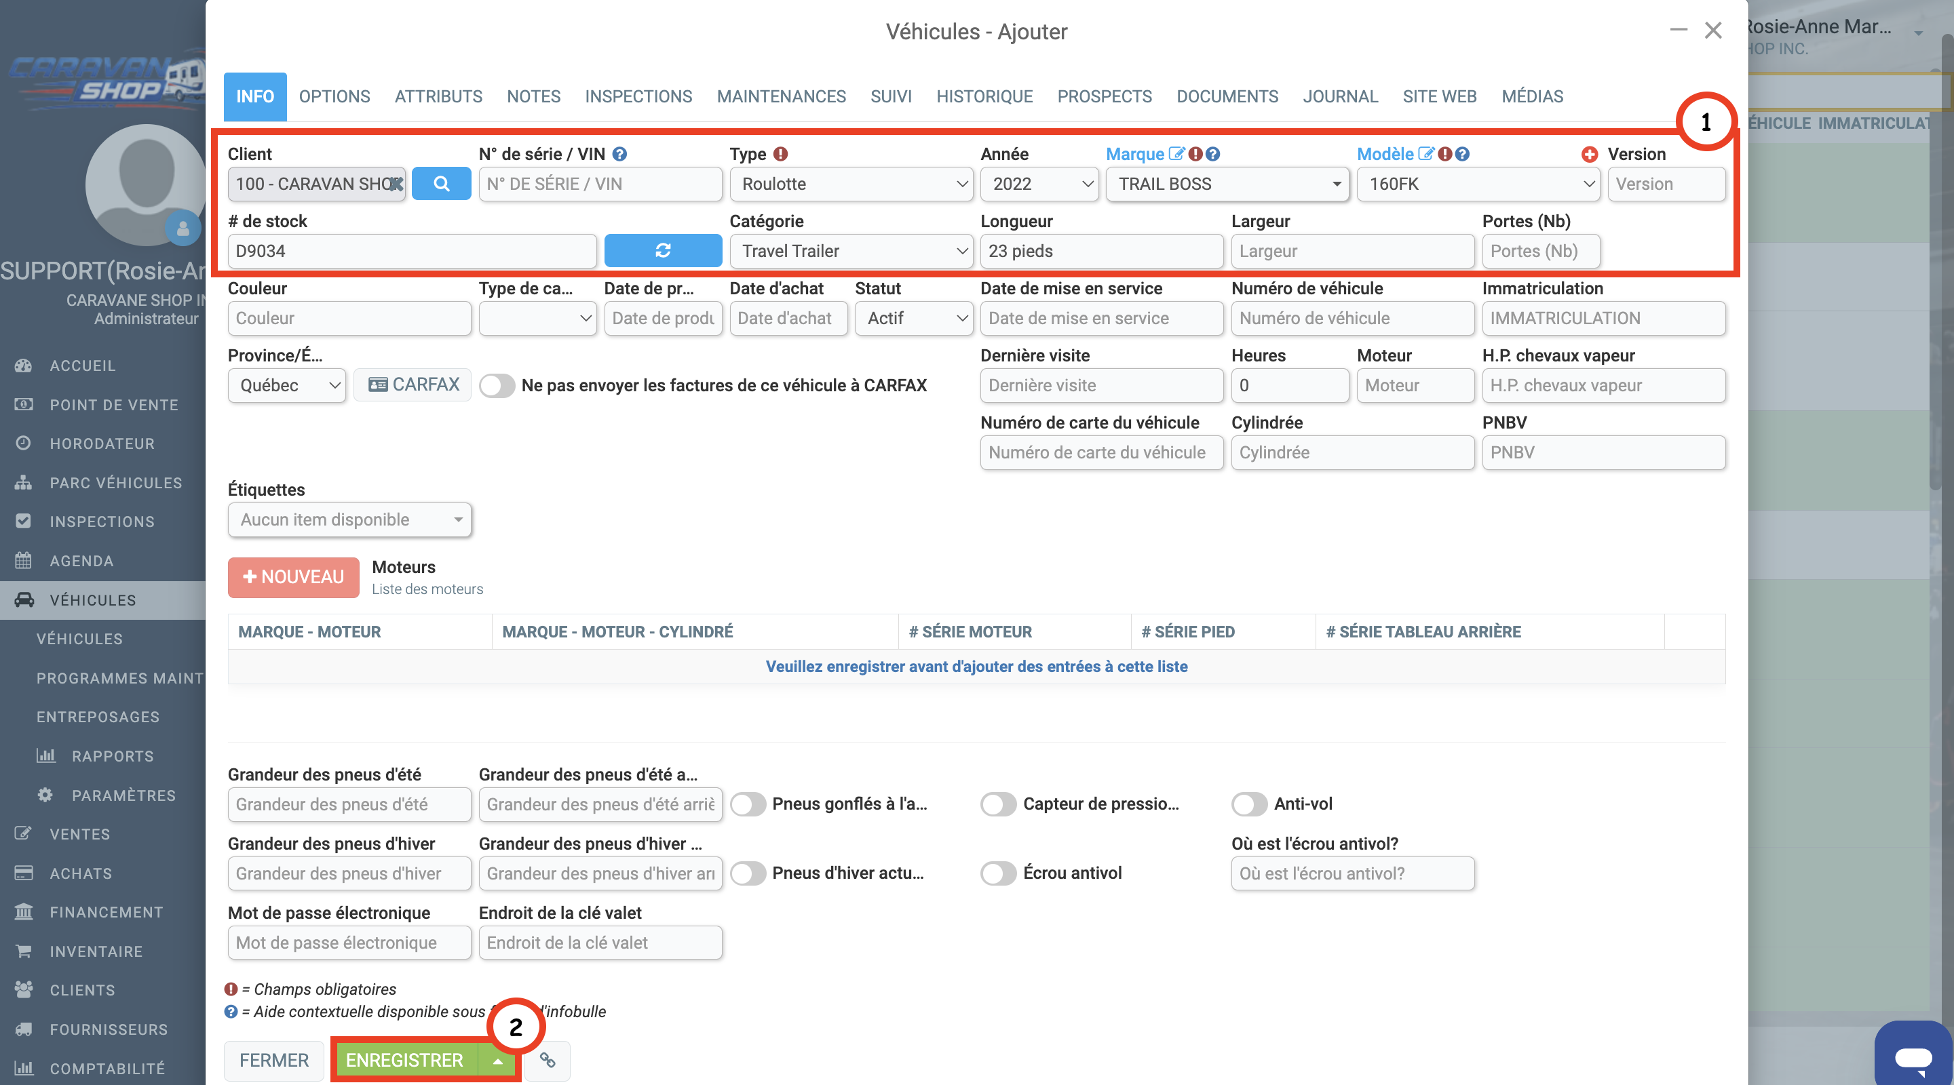Screen dimensions: 1954x1085
Task: Click the ENREGISTRER button
Action: coord(405,1061)
